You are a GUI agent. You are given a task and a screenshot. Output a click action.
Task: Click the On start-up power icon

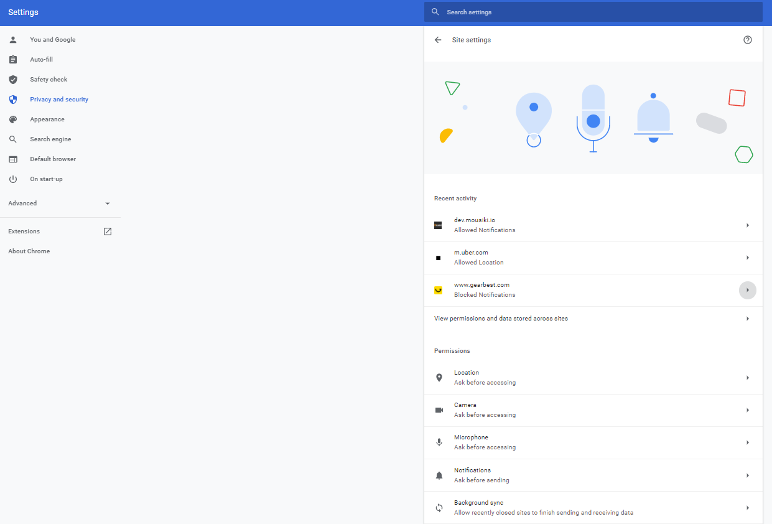click(x=13, y=179)
